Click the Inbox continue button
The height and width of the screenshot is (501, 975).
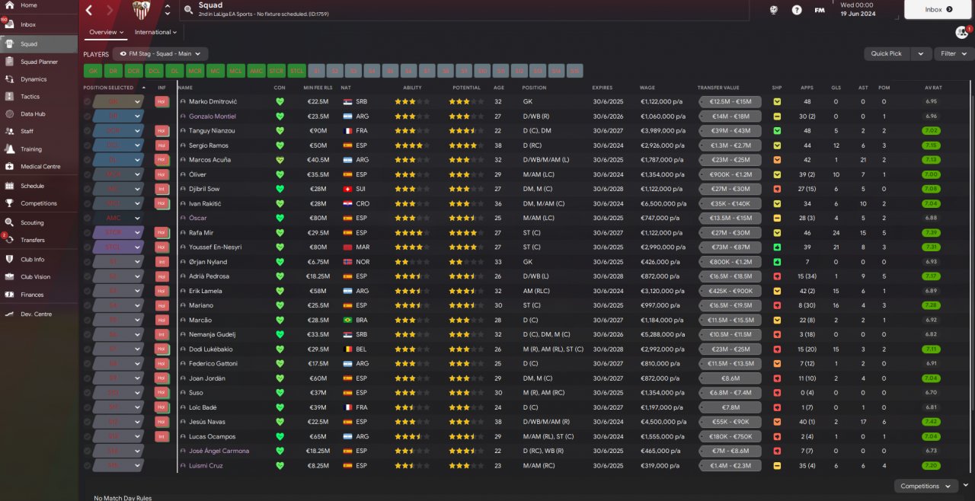pos(938,10)
